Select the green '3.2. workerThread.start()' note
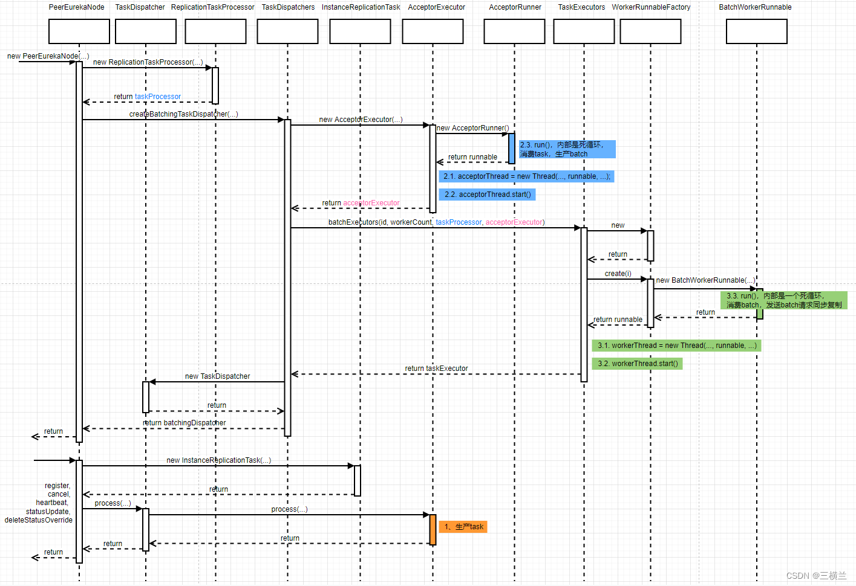The width and height of the screenshot is (856, 586). click(637, 364)
